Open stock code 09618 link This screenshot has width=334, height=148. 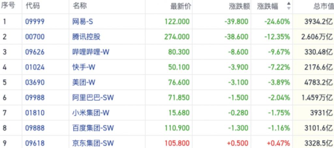point(35,143)
